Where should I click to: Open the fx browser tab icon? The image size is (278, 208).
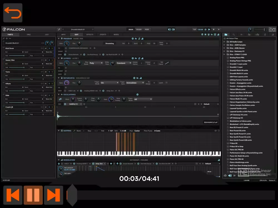pos(249,35)
